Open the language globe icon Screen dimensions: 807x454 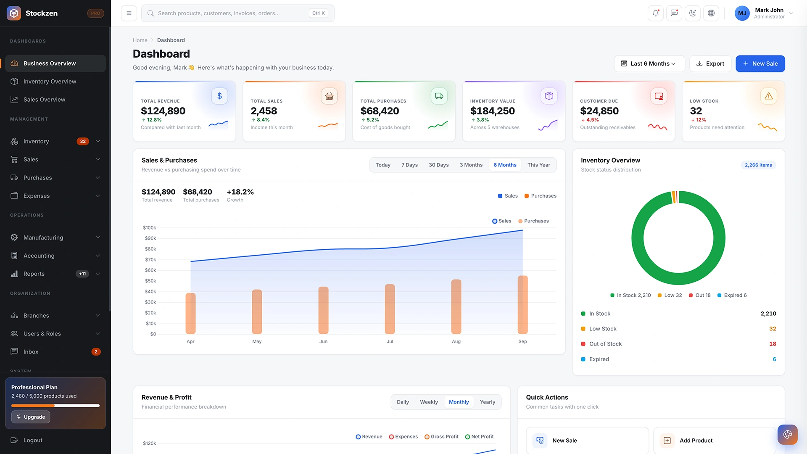[711, 13]
